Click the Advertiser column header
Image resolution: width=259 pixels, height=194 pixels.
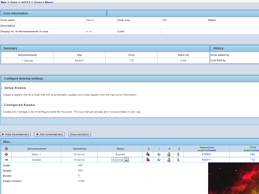click(80, 149)
